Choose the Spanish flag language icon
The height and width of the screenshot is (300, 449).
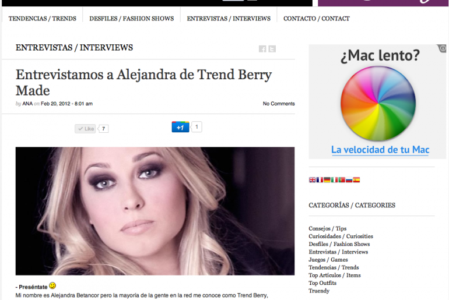356,179
